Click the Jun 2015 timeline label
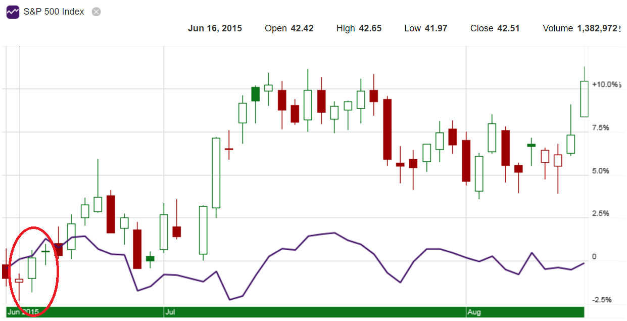This screenshot has height=321, width=627. tap(22, 312)
